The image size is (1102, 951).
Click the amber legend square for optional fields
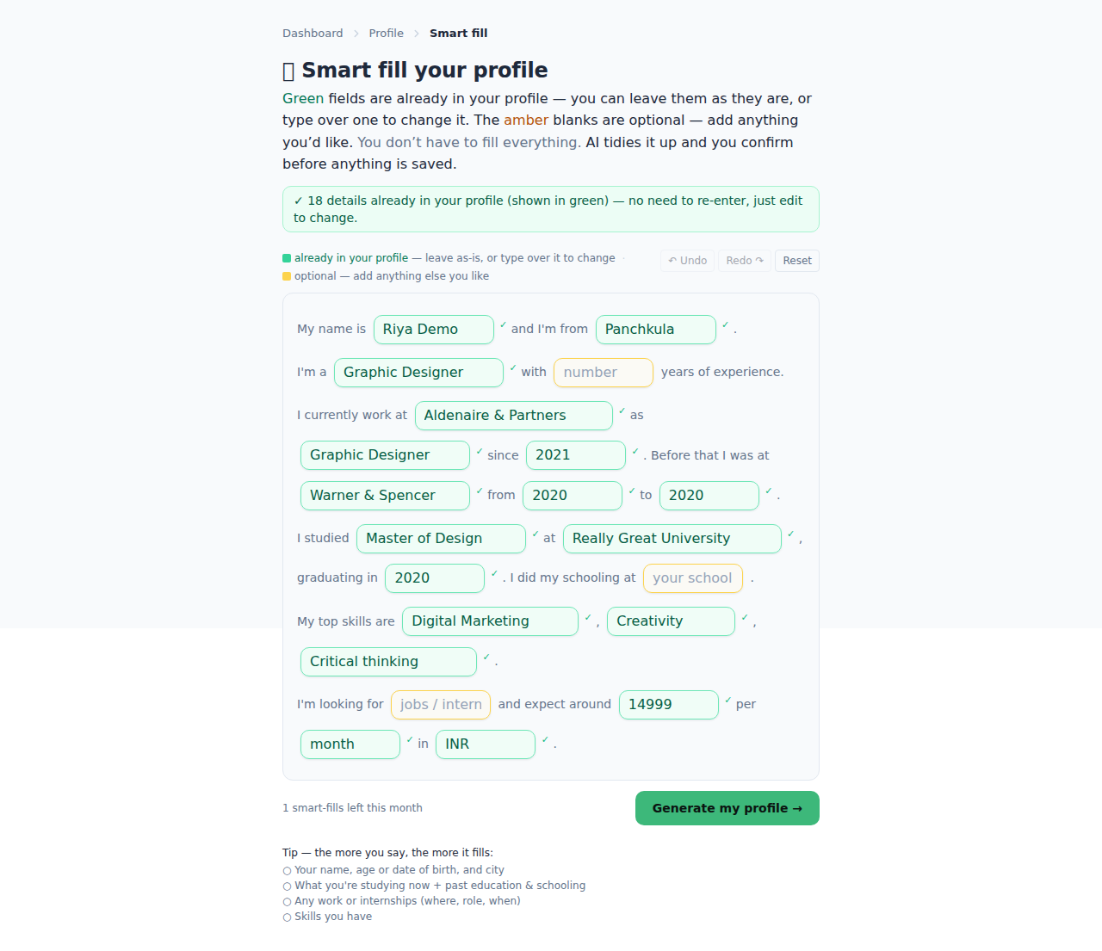coord(287,276)
